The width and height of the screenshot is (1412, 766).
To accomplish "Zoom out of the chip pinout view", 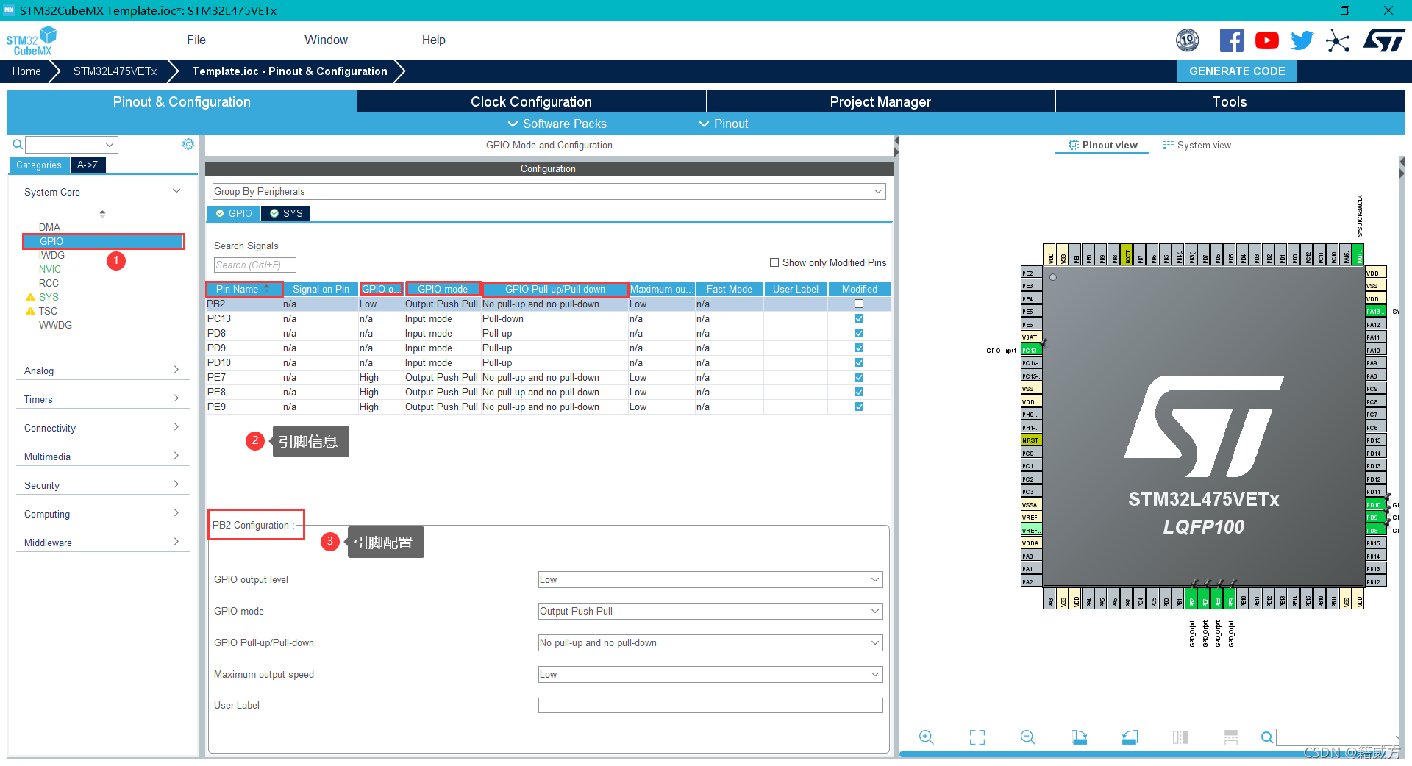I will (1028, 737).
